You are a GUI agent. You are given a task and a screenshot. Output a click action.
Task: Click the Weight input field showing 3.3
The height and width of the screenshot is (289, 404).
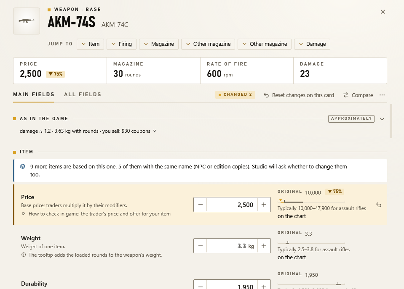click(x=232, y=246)
